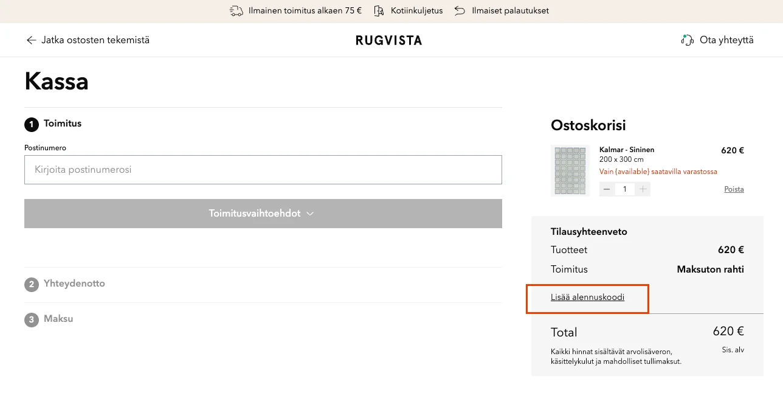Click the Kalmar rug thumbnail image
Screen dimensions: 783x418
tap(570, 170)
